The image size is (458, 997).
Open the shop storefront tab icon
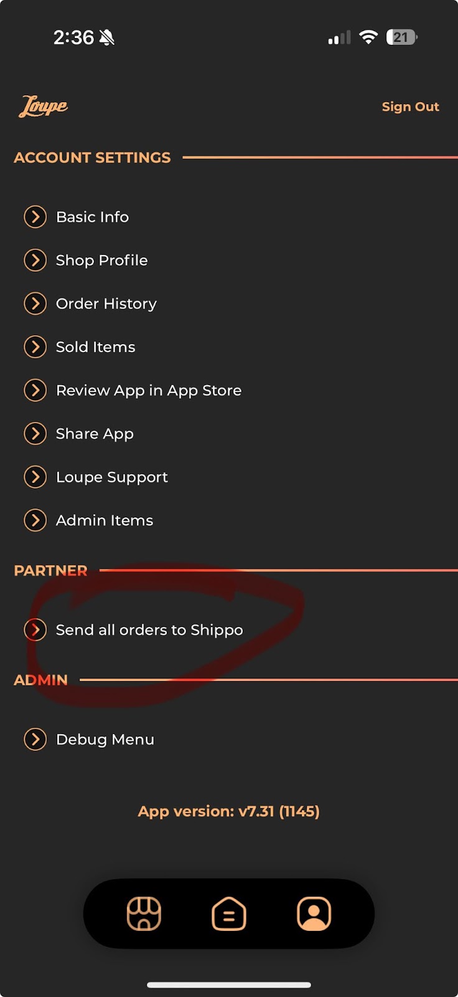click(x=144, y=914)
